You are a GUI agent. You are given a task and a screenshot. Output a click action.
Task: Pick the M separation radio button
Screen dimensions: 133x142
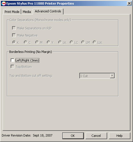pos(37,42)
